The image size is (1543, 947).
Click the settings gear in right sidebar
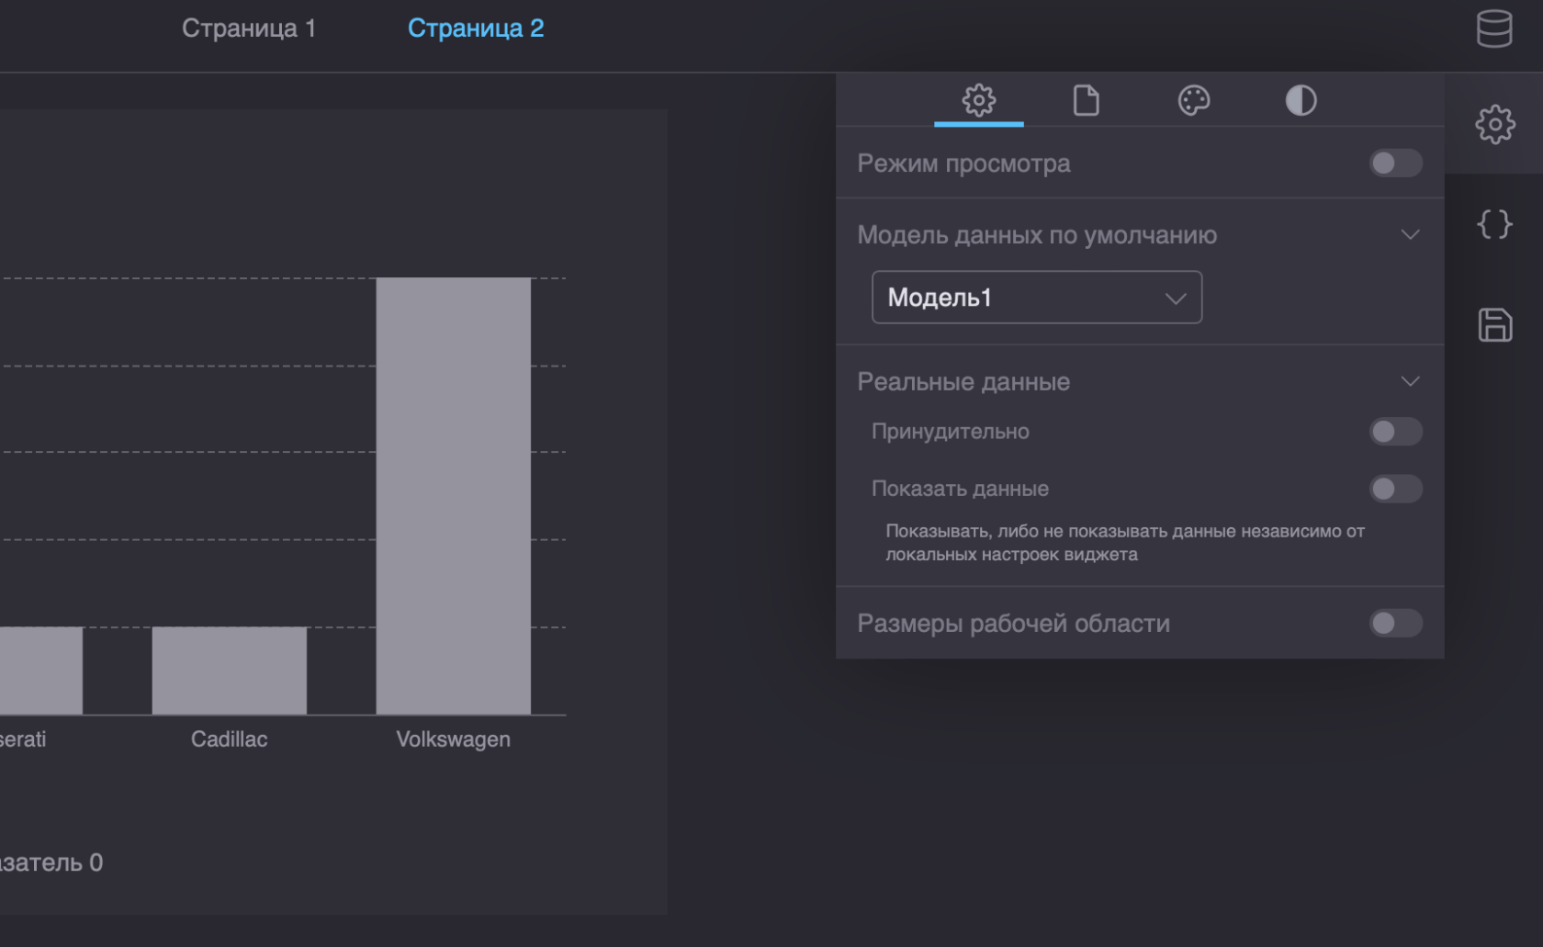(x=1494, y=124)
